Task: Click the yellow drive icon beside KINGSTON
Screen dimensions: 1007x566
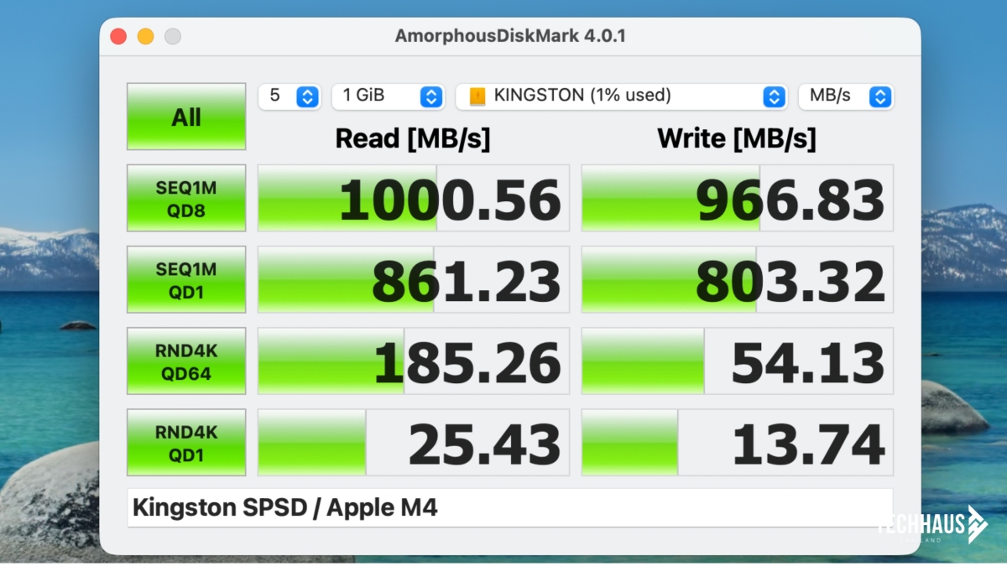Action: click(x=477, y=96)
